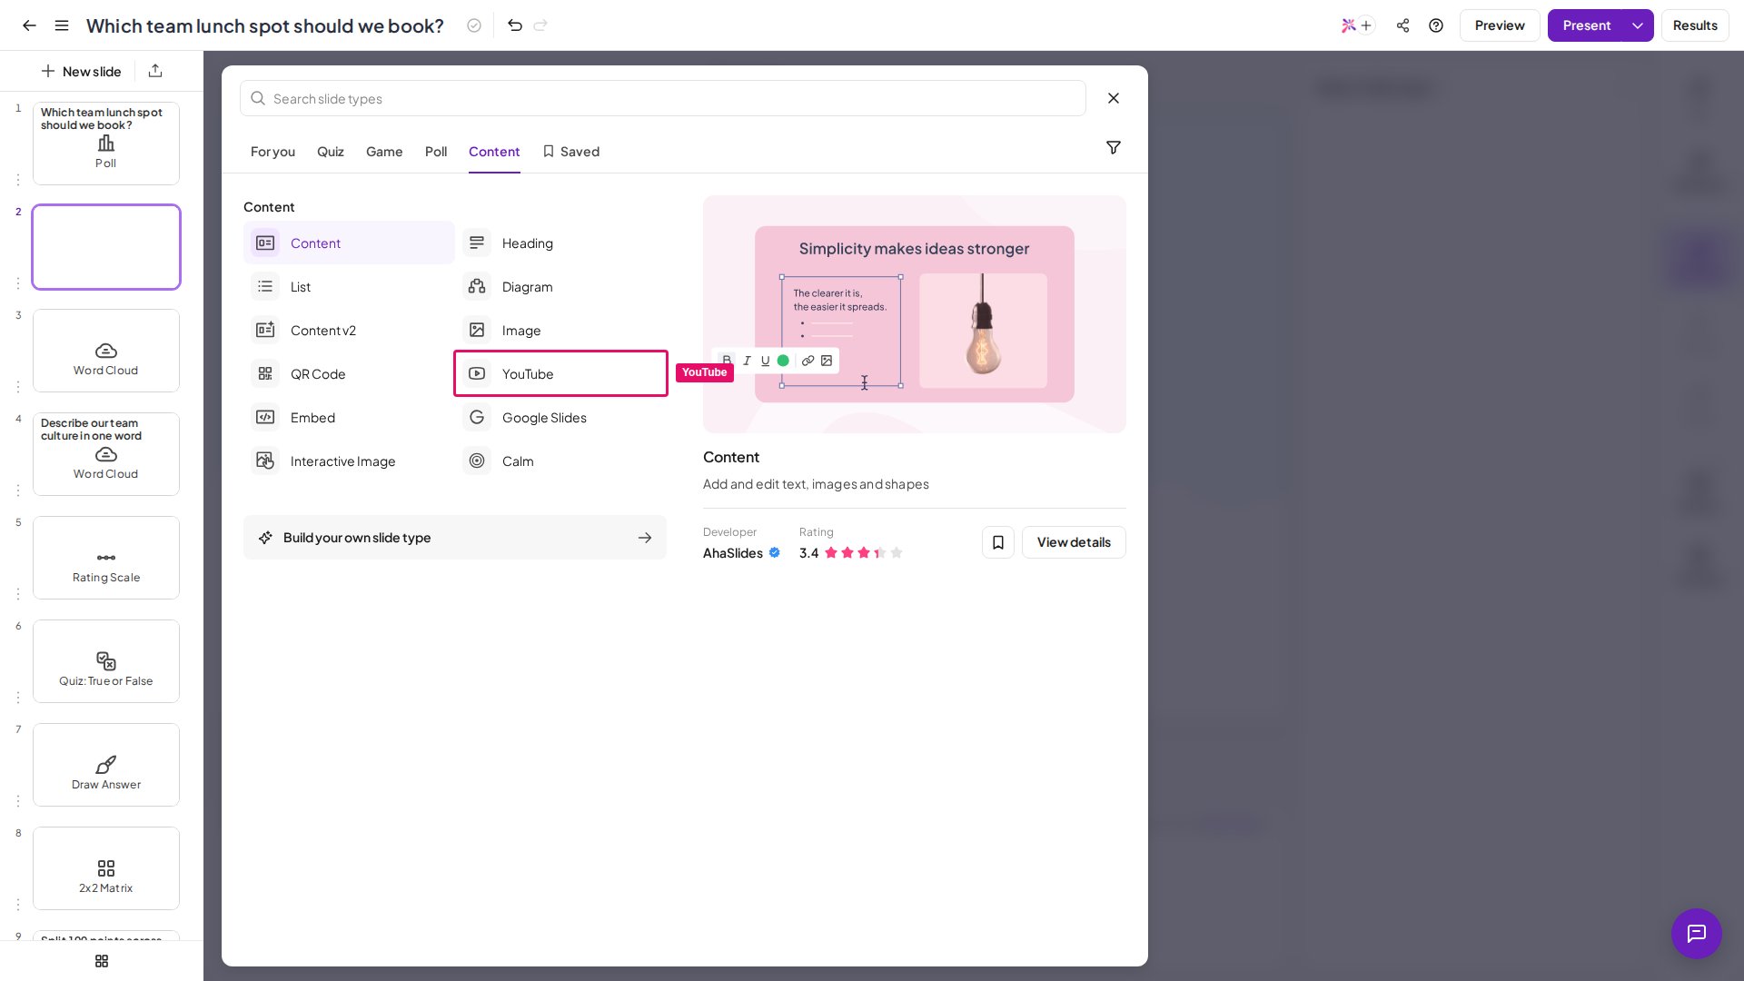Switch to the Saved tab
The width and height of the screenshot is (1744, 981).
point(571,152)
